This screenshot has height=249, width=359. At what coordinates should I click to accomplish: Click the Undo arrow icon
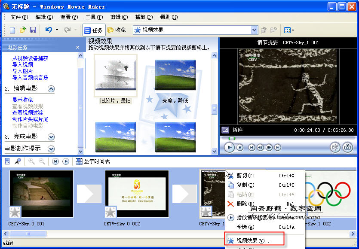tap(48, 30)
